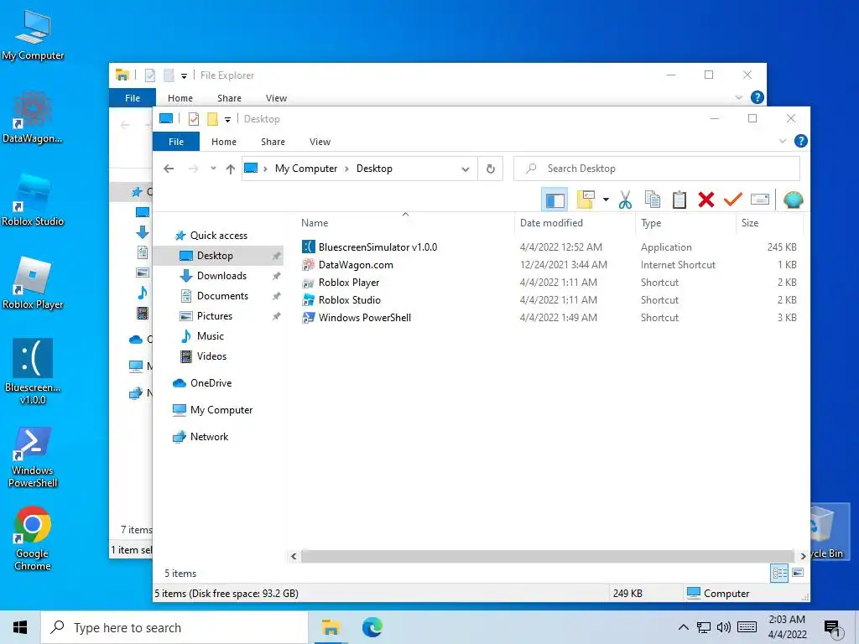The image size is (859, 644).
Task: Click the envelope E-mail toolbar icon
Action: click(x=760, y=200)
